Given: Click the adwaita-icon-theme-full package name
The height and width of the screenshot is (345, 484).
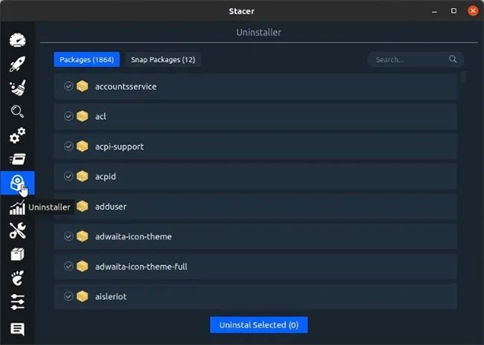Looking at the screenshot, I should [141, 267].
